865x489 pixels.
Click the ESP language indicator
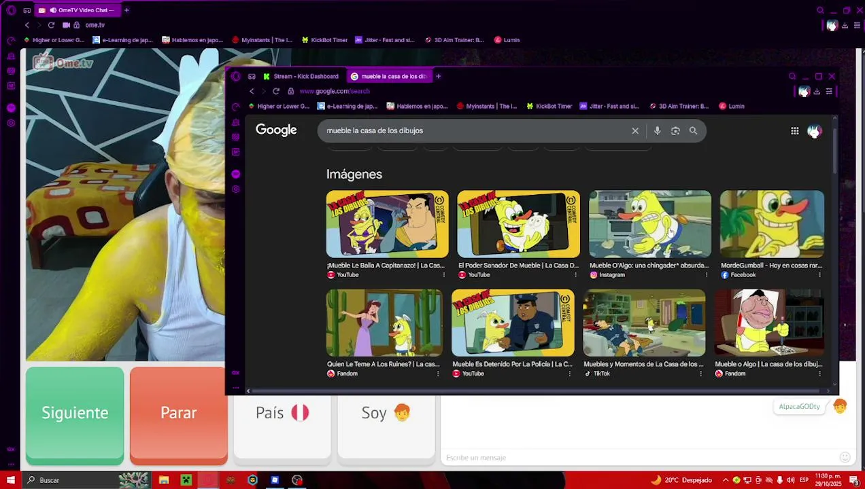[x=804, y=480]
